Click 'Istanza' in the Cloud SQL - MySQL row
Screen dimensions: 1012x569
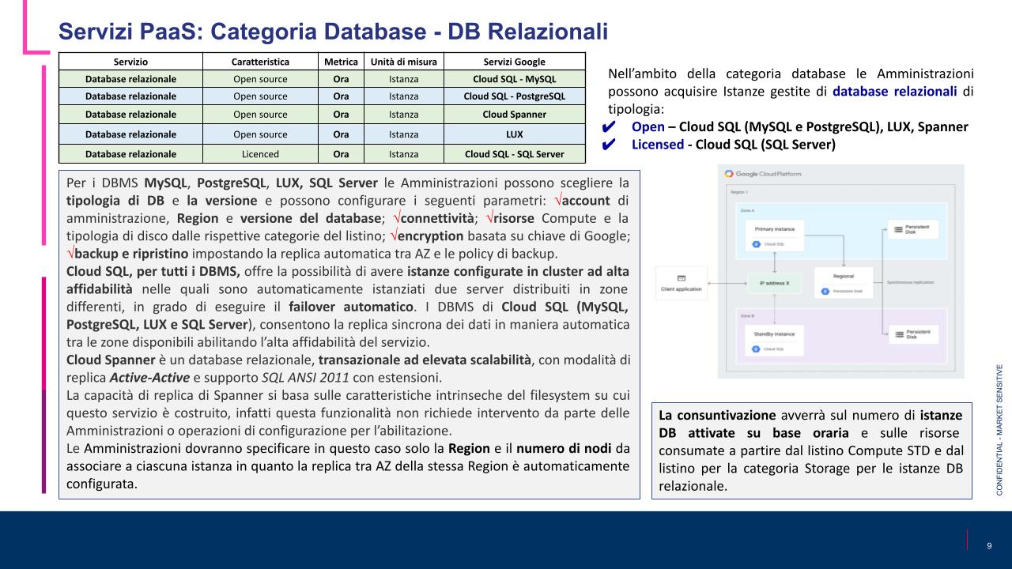coord(404,79)
